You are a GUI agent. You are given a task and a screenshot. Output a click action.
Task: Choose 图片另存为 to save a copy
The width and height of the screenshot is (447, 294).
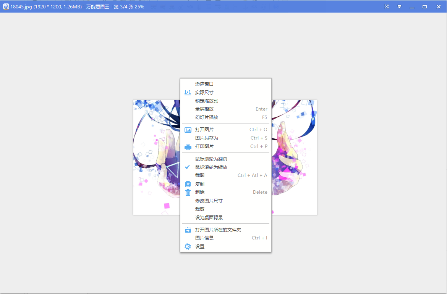coord(225,138)
